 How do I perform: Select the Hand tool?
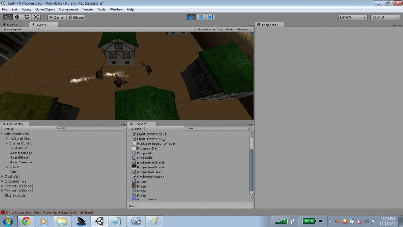click(7, 17)
